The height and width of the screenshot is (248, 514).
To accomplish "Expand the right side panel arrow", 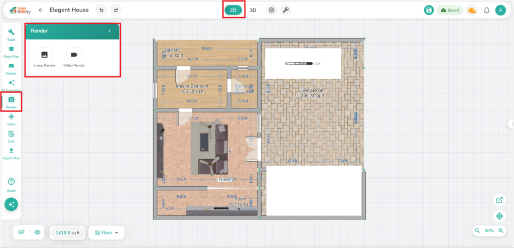I will pyautogui.click(x=511, y=123).
